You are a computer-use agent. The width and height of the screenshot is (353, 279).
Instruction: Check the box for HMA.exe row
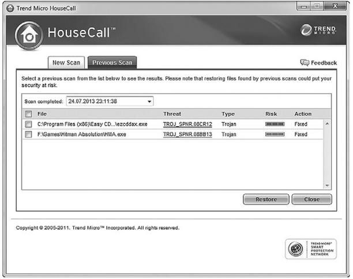(29, 134)
